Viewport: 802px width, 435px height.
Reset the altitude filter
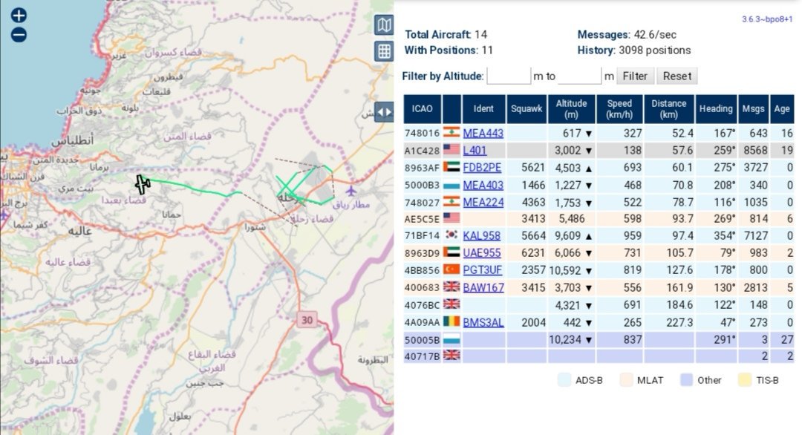coord(677,76)
